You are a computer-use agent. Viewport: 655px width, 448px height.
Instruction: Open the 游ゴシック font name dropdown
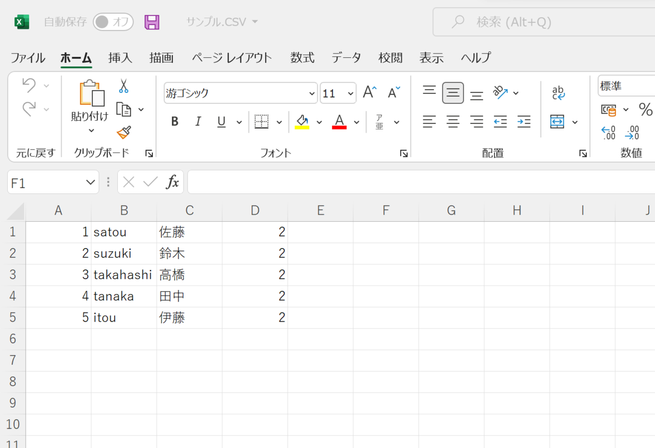coord(312,93)
